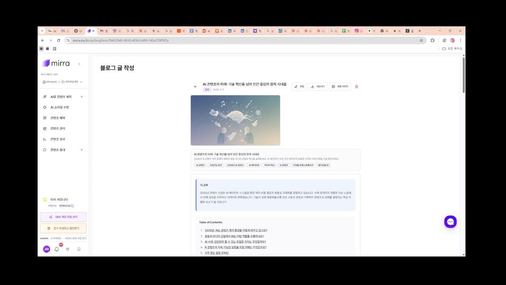Click 친구 초대하고 할인받기 button
Image resolution: width=506 pixels, height=285 pixels.
tap(63, 228)
